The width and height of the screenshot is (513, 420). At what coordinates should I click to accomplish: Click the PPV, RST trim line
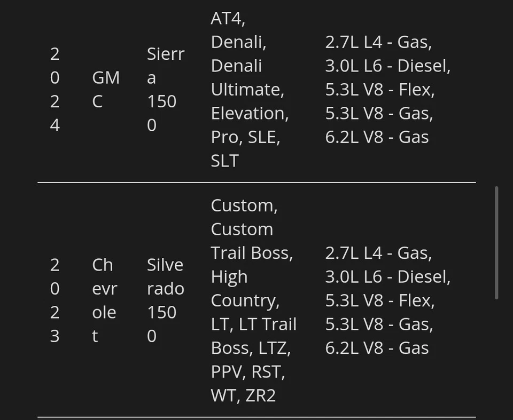pyautogui.click(x=248, y=371)
